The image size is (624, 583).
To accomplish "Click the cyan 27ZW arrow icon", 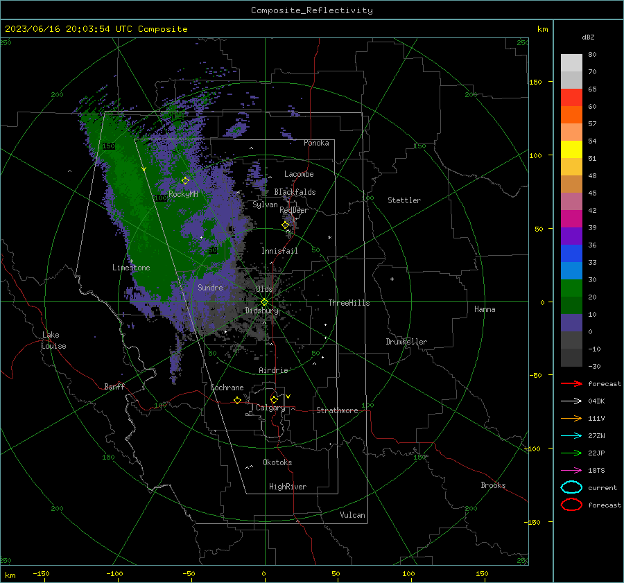I will 571,436.
